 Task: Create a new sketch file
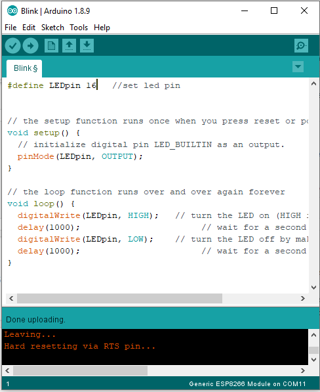[x=51, y=45]
